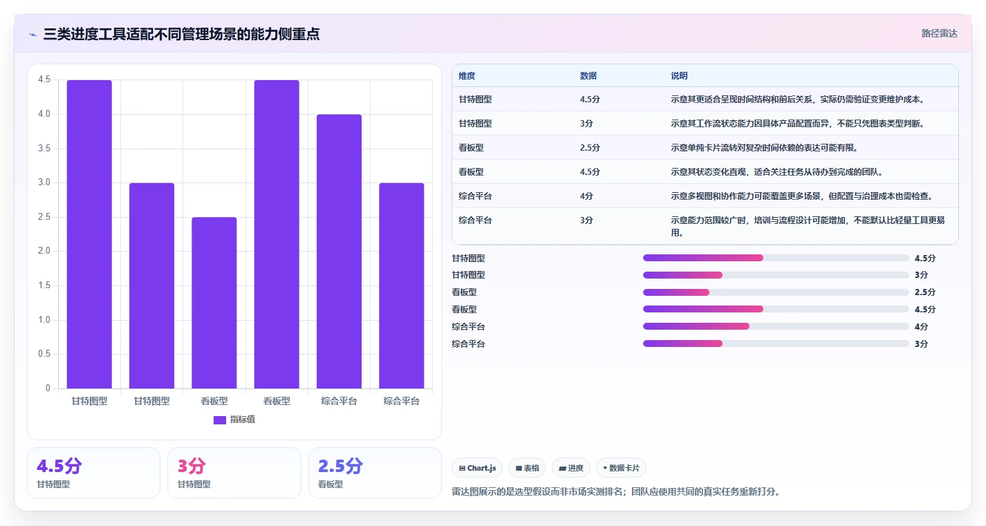Click the 1.0 tick on the y-axis
The width and height of the screenshot is (986, 526).
click(x=44, y=320)
